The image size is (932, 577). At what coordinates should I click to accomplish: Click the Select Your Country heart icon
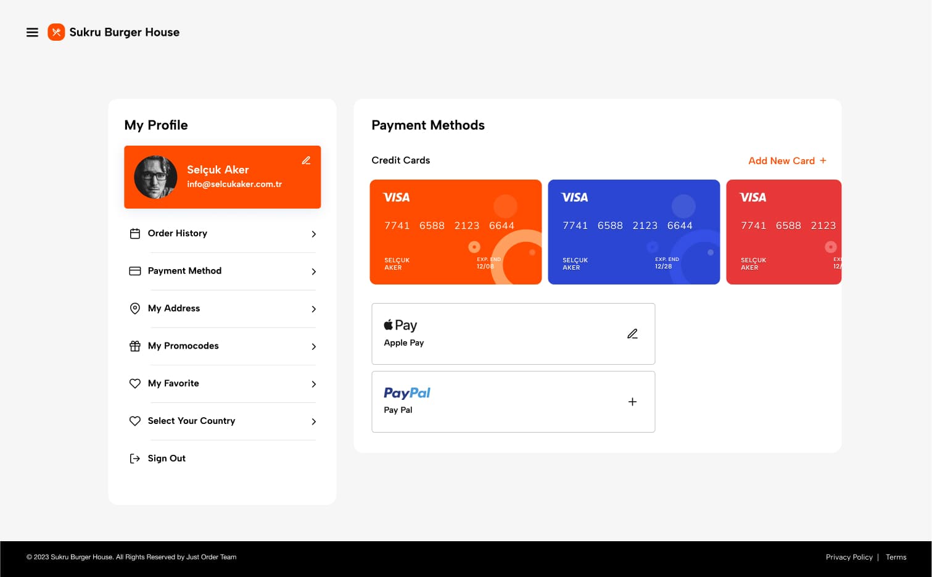[135, 421]
